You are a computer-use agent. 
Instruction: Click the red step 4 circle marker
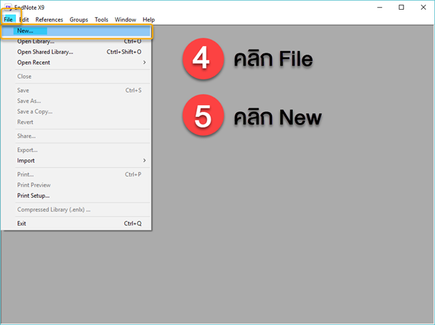202,59
